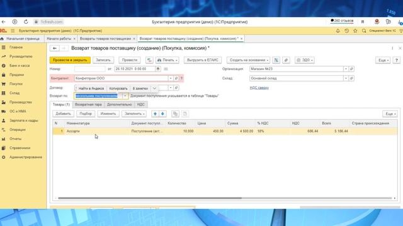Image resolution: width=403 pixels, height=226 pixels.
Task: Click Провести и закрыть button
Action: point(70,60)
